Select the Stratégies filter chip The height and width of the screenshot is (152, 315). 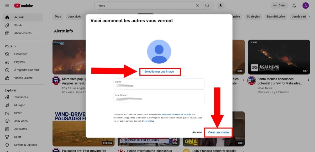(x=253, y=17)
